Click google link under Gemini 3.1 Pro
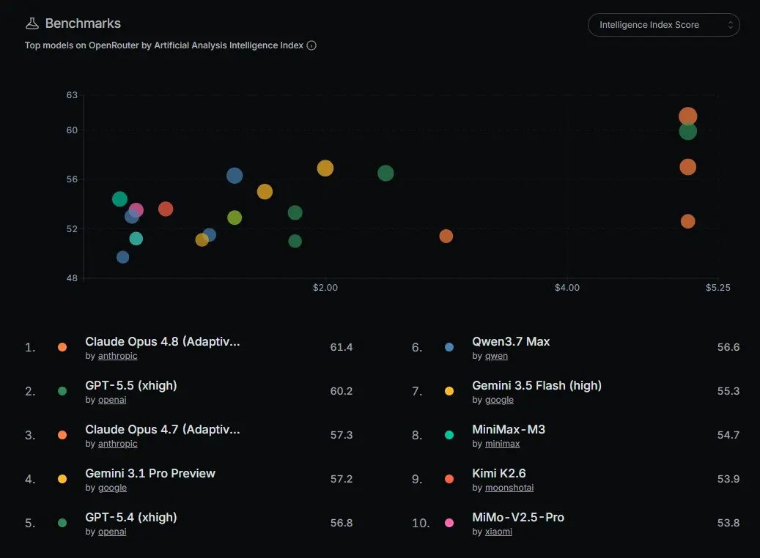 coord(112,488)
